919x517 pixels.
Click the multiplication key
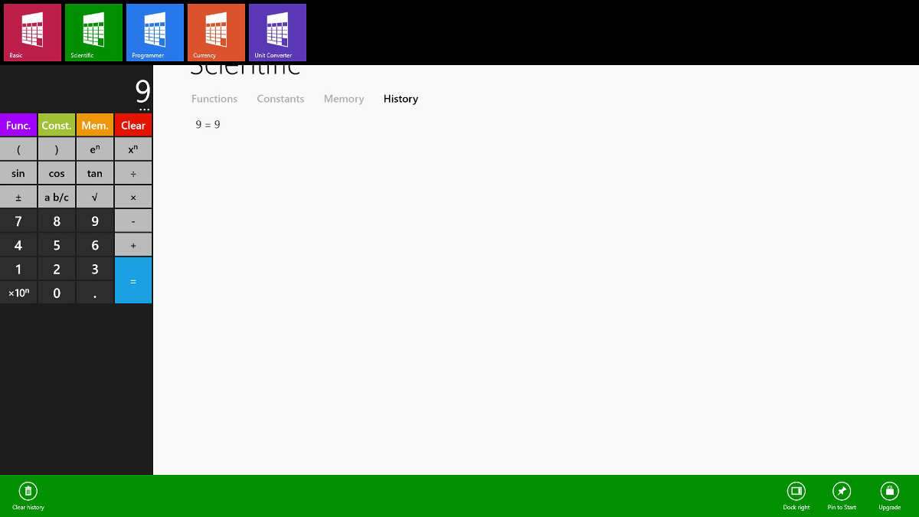[x=133, y=197]
